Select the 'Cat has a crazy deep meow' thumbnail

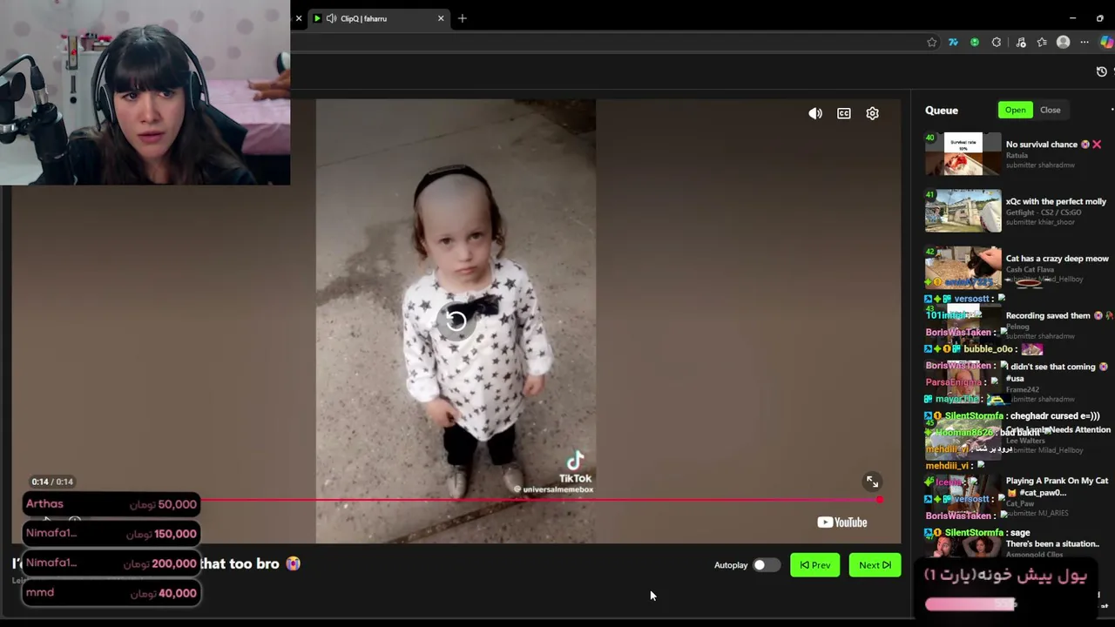tap(963, 267)
